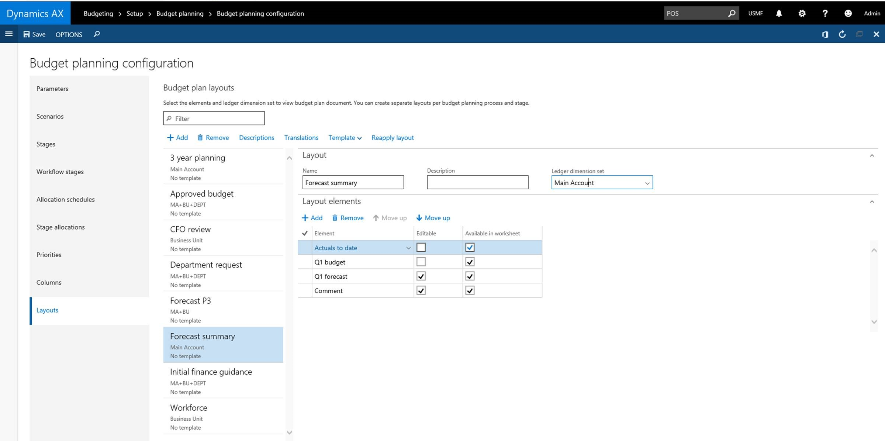Open the Priorities tab
Screen dimensions: 885x441
(89, 255)
